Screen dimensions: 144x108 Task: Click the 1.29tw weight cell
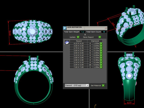[x=96, y=67]
